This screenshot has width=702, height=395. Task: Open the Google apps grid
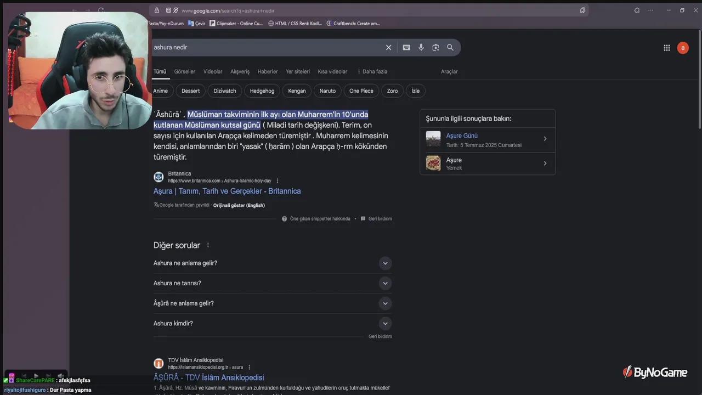[667, 48]
